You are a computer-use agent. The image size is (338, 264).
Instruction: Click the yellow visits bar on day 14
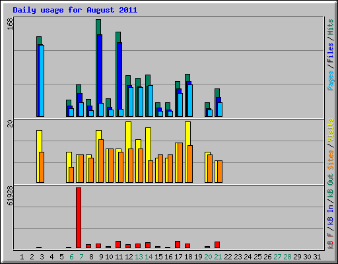pos(148,144)
